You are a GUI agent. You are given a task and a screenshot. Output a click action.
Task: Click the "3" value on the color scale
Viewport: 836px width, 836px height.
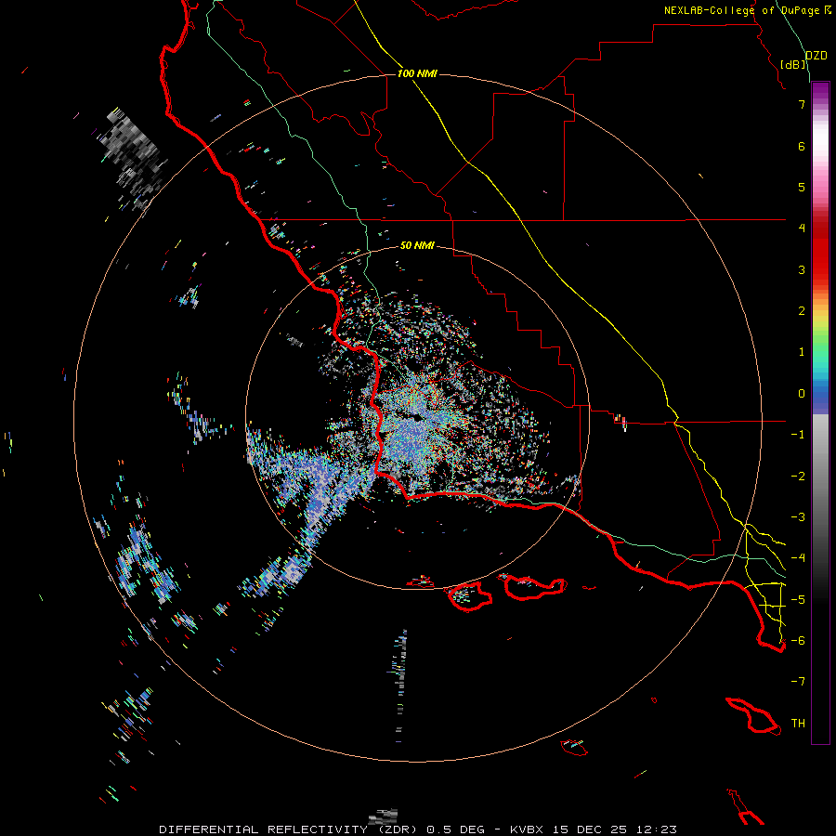(802, 269)
